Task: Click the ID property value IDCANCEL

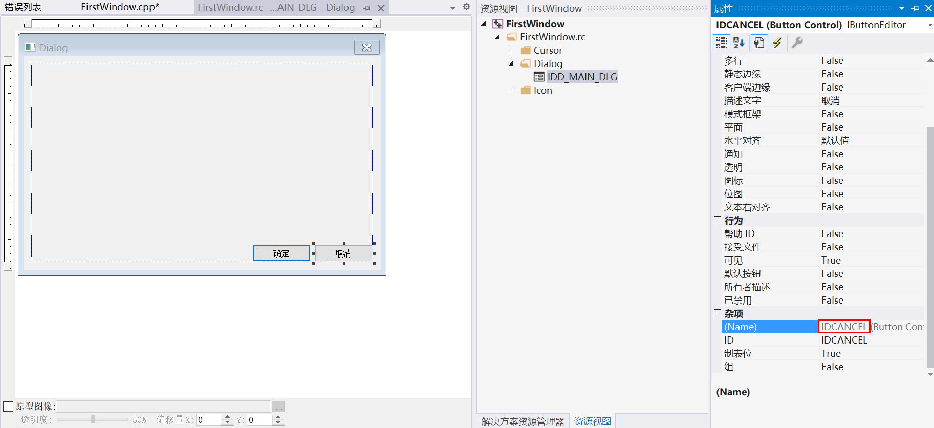Action: point(844,340)
